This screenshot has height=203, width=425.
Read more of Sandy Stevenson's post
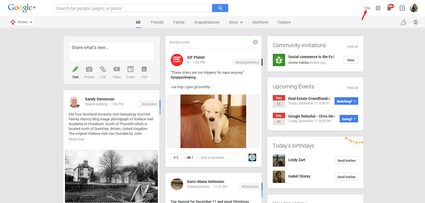pos(77,139)
